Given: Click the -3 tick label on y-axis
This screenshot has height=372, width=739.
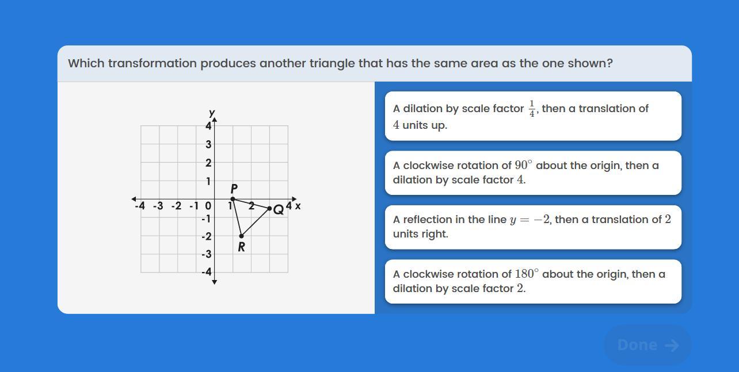Looking at the screenshot, I should click(x=206, y=254).
